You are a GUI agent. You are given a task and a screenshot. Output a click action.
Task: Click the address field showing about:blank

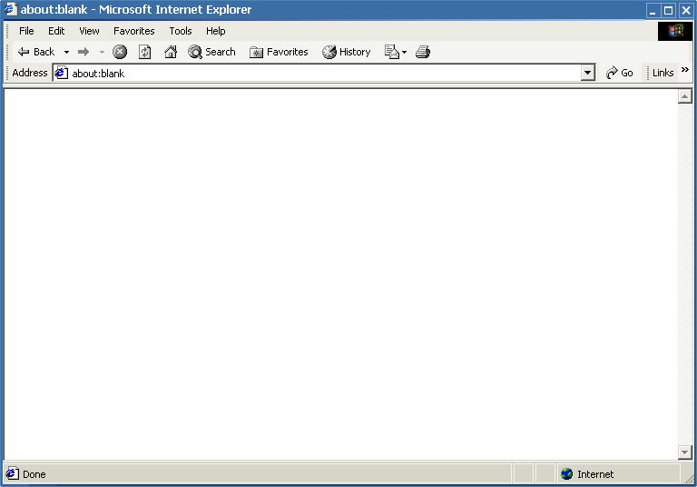[x=324, y=73]
